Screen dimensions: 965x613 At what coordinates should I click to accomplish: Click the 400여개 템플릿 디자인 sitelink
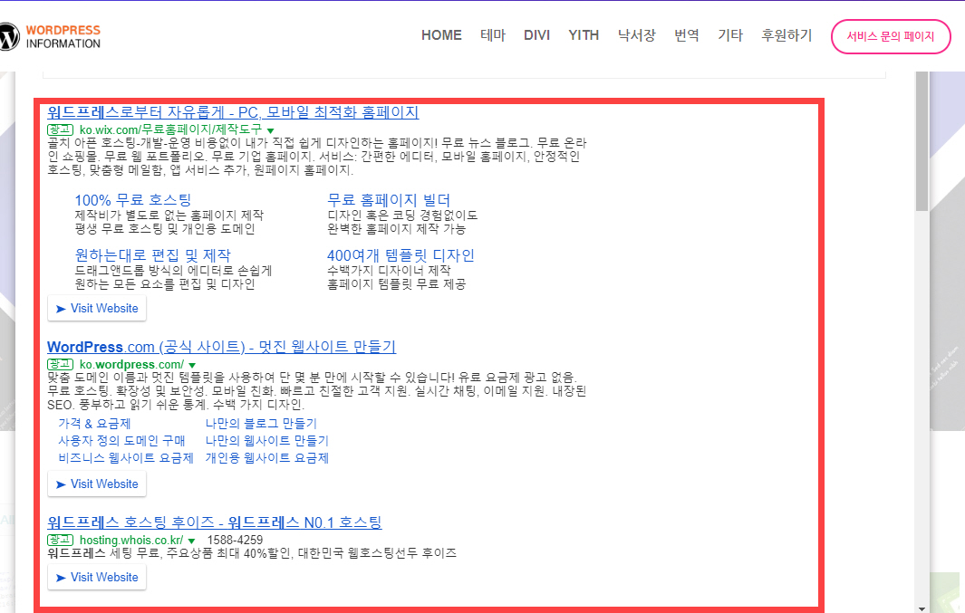[x=400, y=255]
